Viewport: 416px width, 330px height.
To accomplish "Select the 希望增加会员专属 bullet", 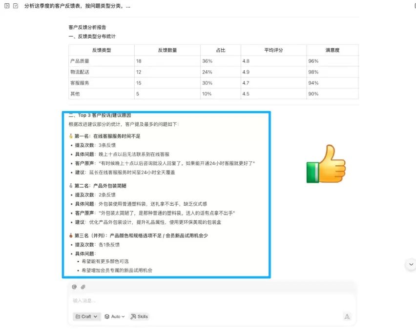I will click(117, 271).
